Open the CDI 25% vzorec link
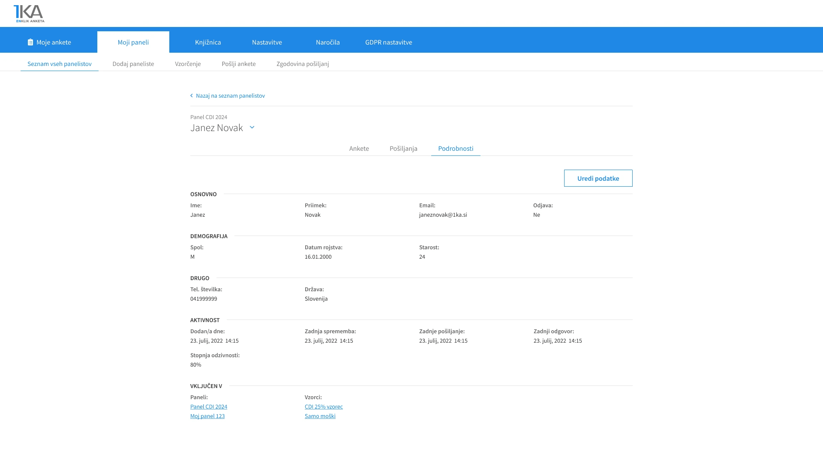This screenshot has width=823, height=472. point(324,407)
